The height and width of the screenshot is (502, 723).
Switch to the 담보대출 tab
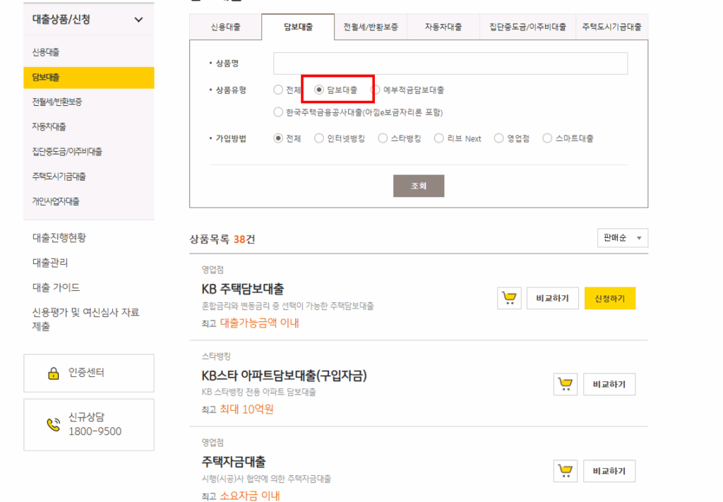point(298,27)
